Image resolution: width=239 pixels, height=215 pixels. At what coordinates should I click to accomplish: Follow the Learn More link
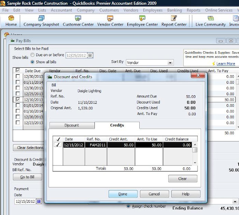(x=226, y=64)
